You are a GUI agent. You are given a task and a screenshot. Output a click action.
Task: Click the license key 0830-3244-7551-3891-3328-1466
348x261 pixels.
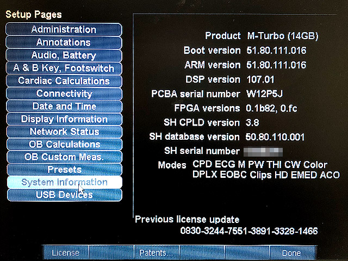(x=249, y=231)
